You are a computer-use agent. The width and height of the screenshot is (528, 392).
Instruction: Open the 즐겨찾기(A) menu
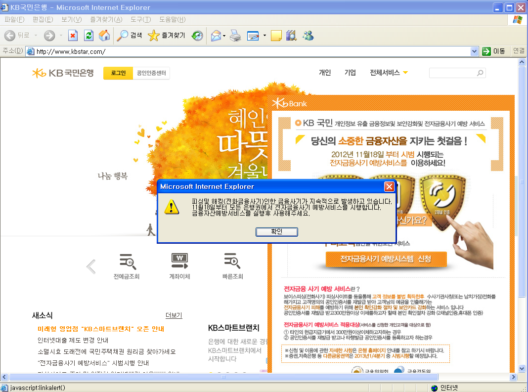point(106,20)
